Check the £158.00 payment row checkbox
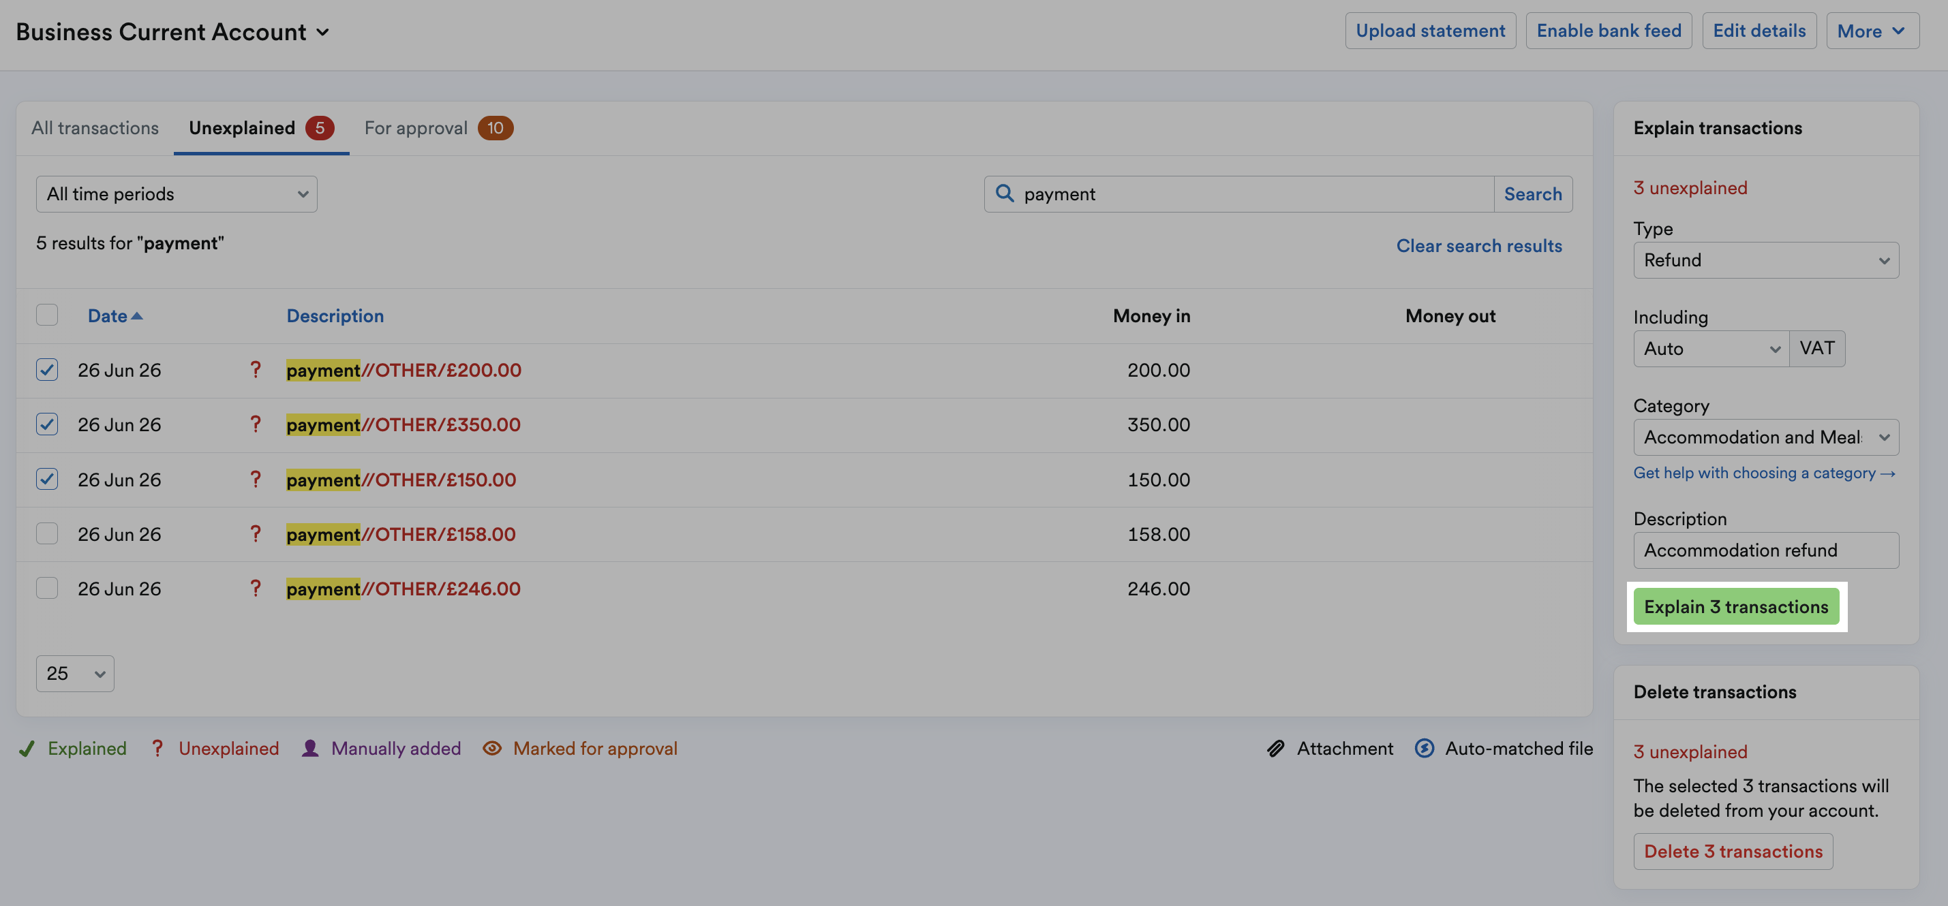This screenshot has width=1948, height=906. click(47, 533)
